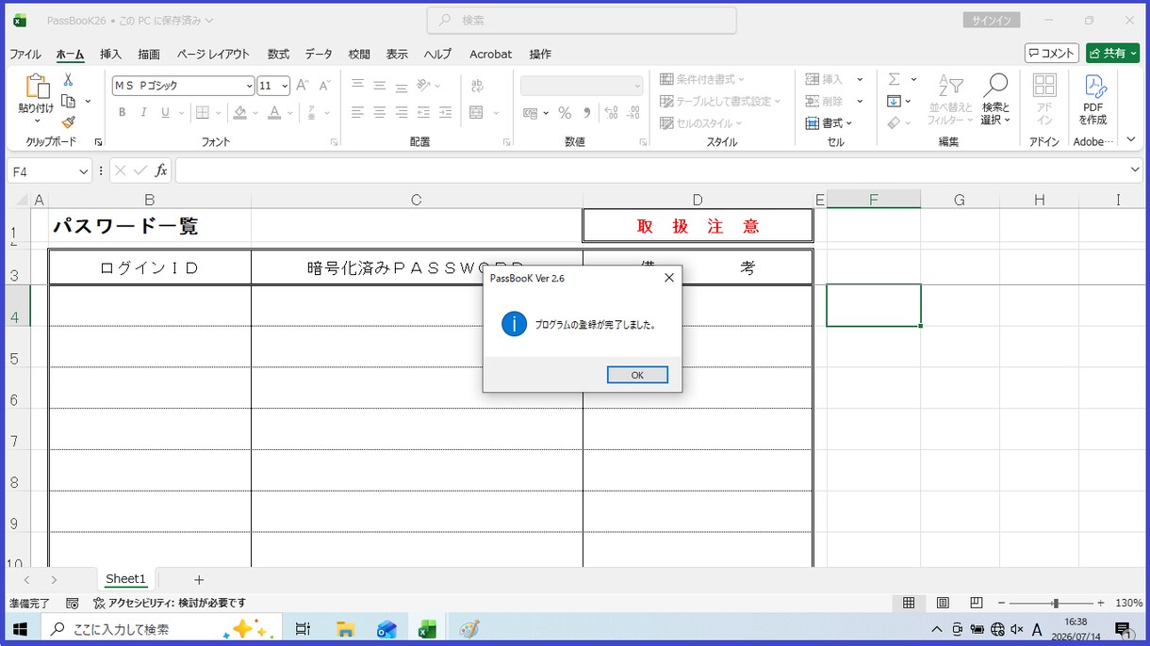Click the borders icon
The image size is (1150, 646).
[x=202, y=113]
